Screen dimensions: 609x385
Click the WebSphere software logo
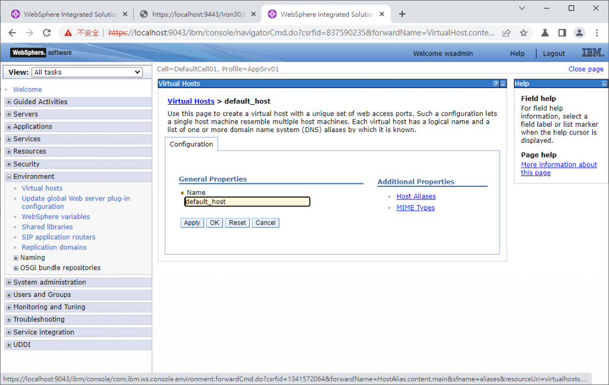[x=41, y=52]
